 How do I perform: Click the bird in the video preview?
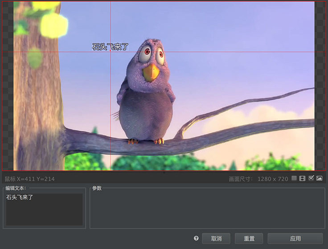[146, 91]
